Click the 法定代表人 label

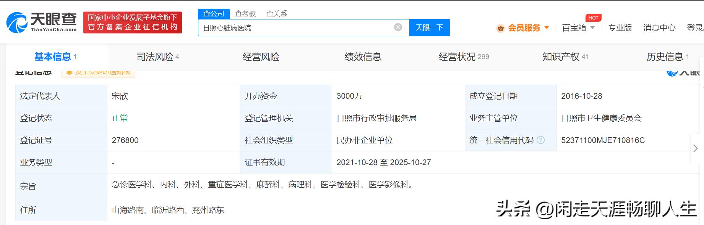coord(40,96)
